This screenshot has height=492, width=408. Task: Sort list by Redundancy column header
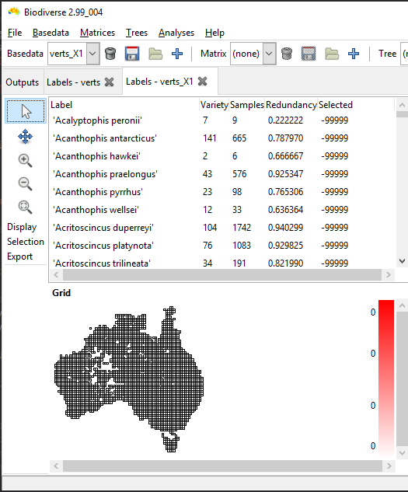click(291, 105)
